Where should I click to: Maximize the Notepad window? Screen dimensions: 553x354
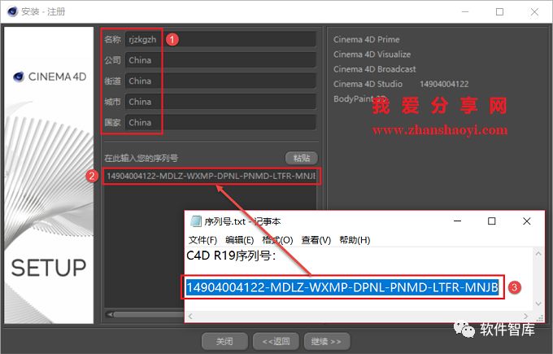tap(492, 221)
